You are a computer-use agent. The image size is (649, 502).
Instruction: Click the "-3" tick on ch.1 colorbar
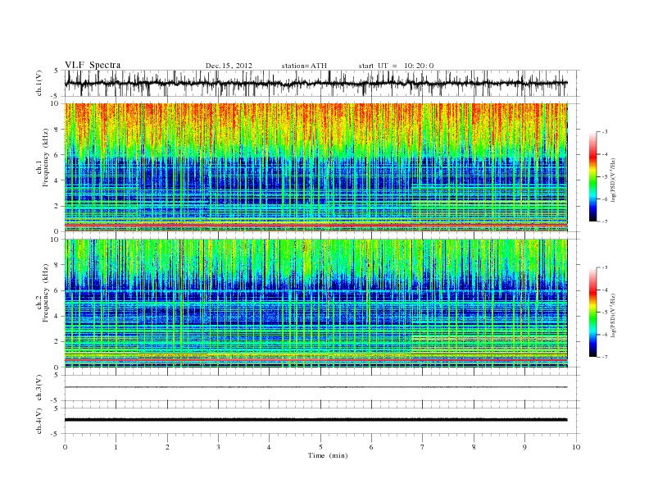point(605,132)
